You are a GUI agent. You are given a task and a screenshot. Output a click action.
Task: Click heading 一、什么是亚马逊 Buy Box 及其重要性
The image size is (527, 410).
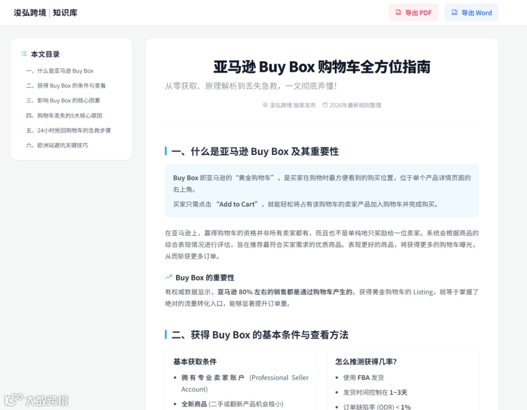[x=255, y=151]
